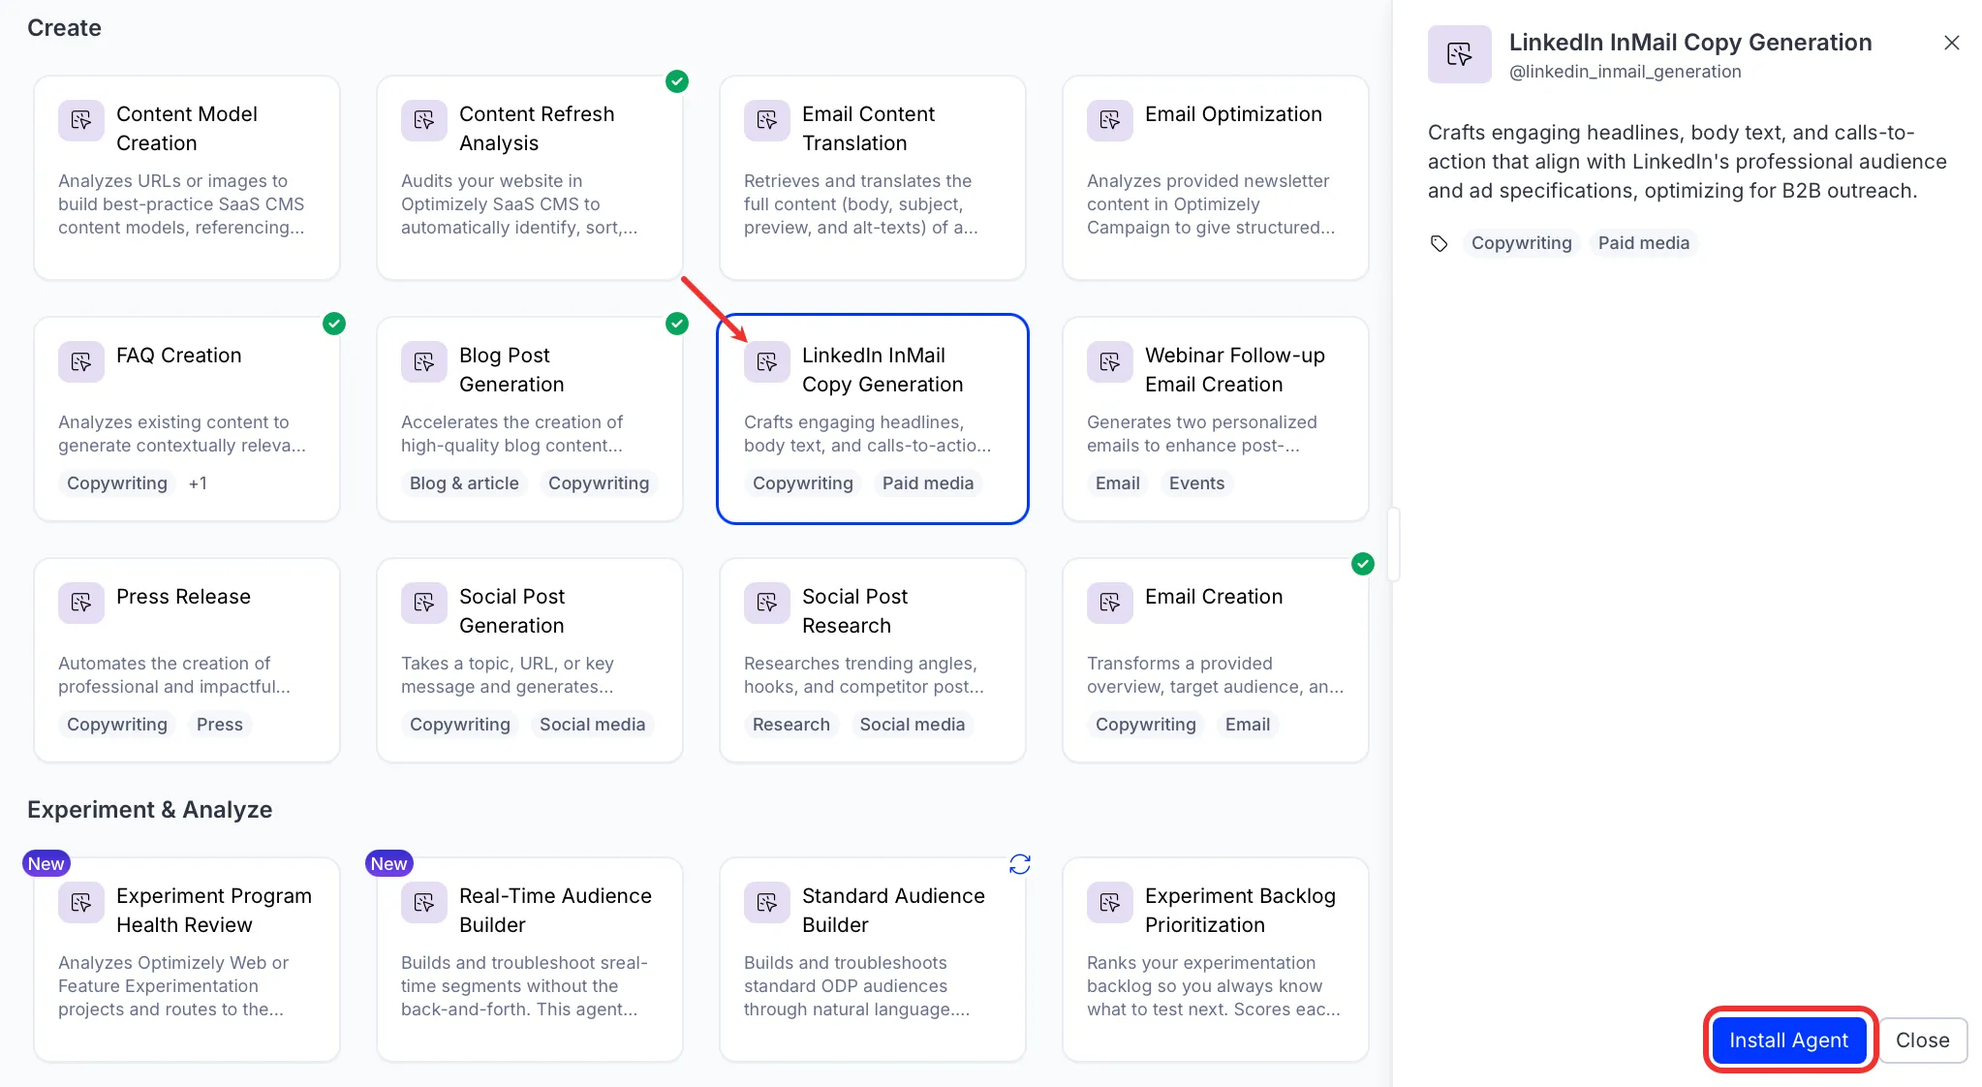Click the Social Post Generation agent icon
The width and height of the screenshot is (1982, 1087).
tap(424, 603)
